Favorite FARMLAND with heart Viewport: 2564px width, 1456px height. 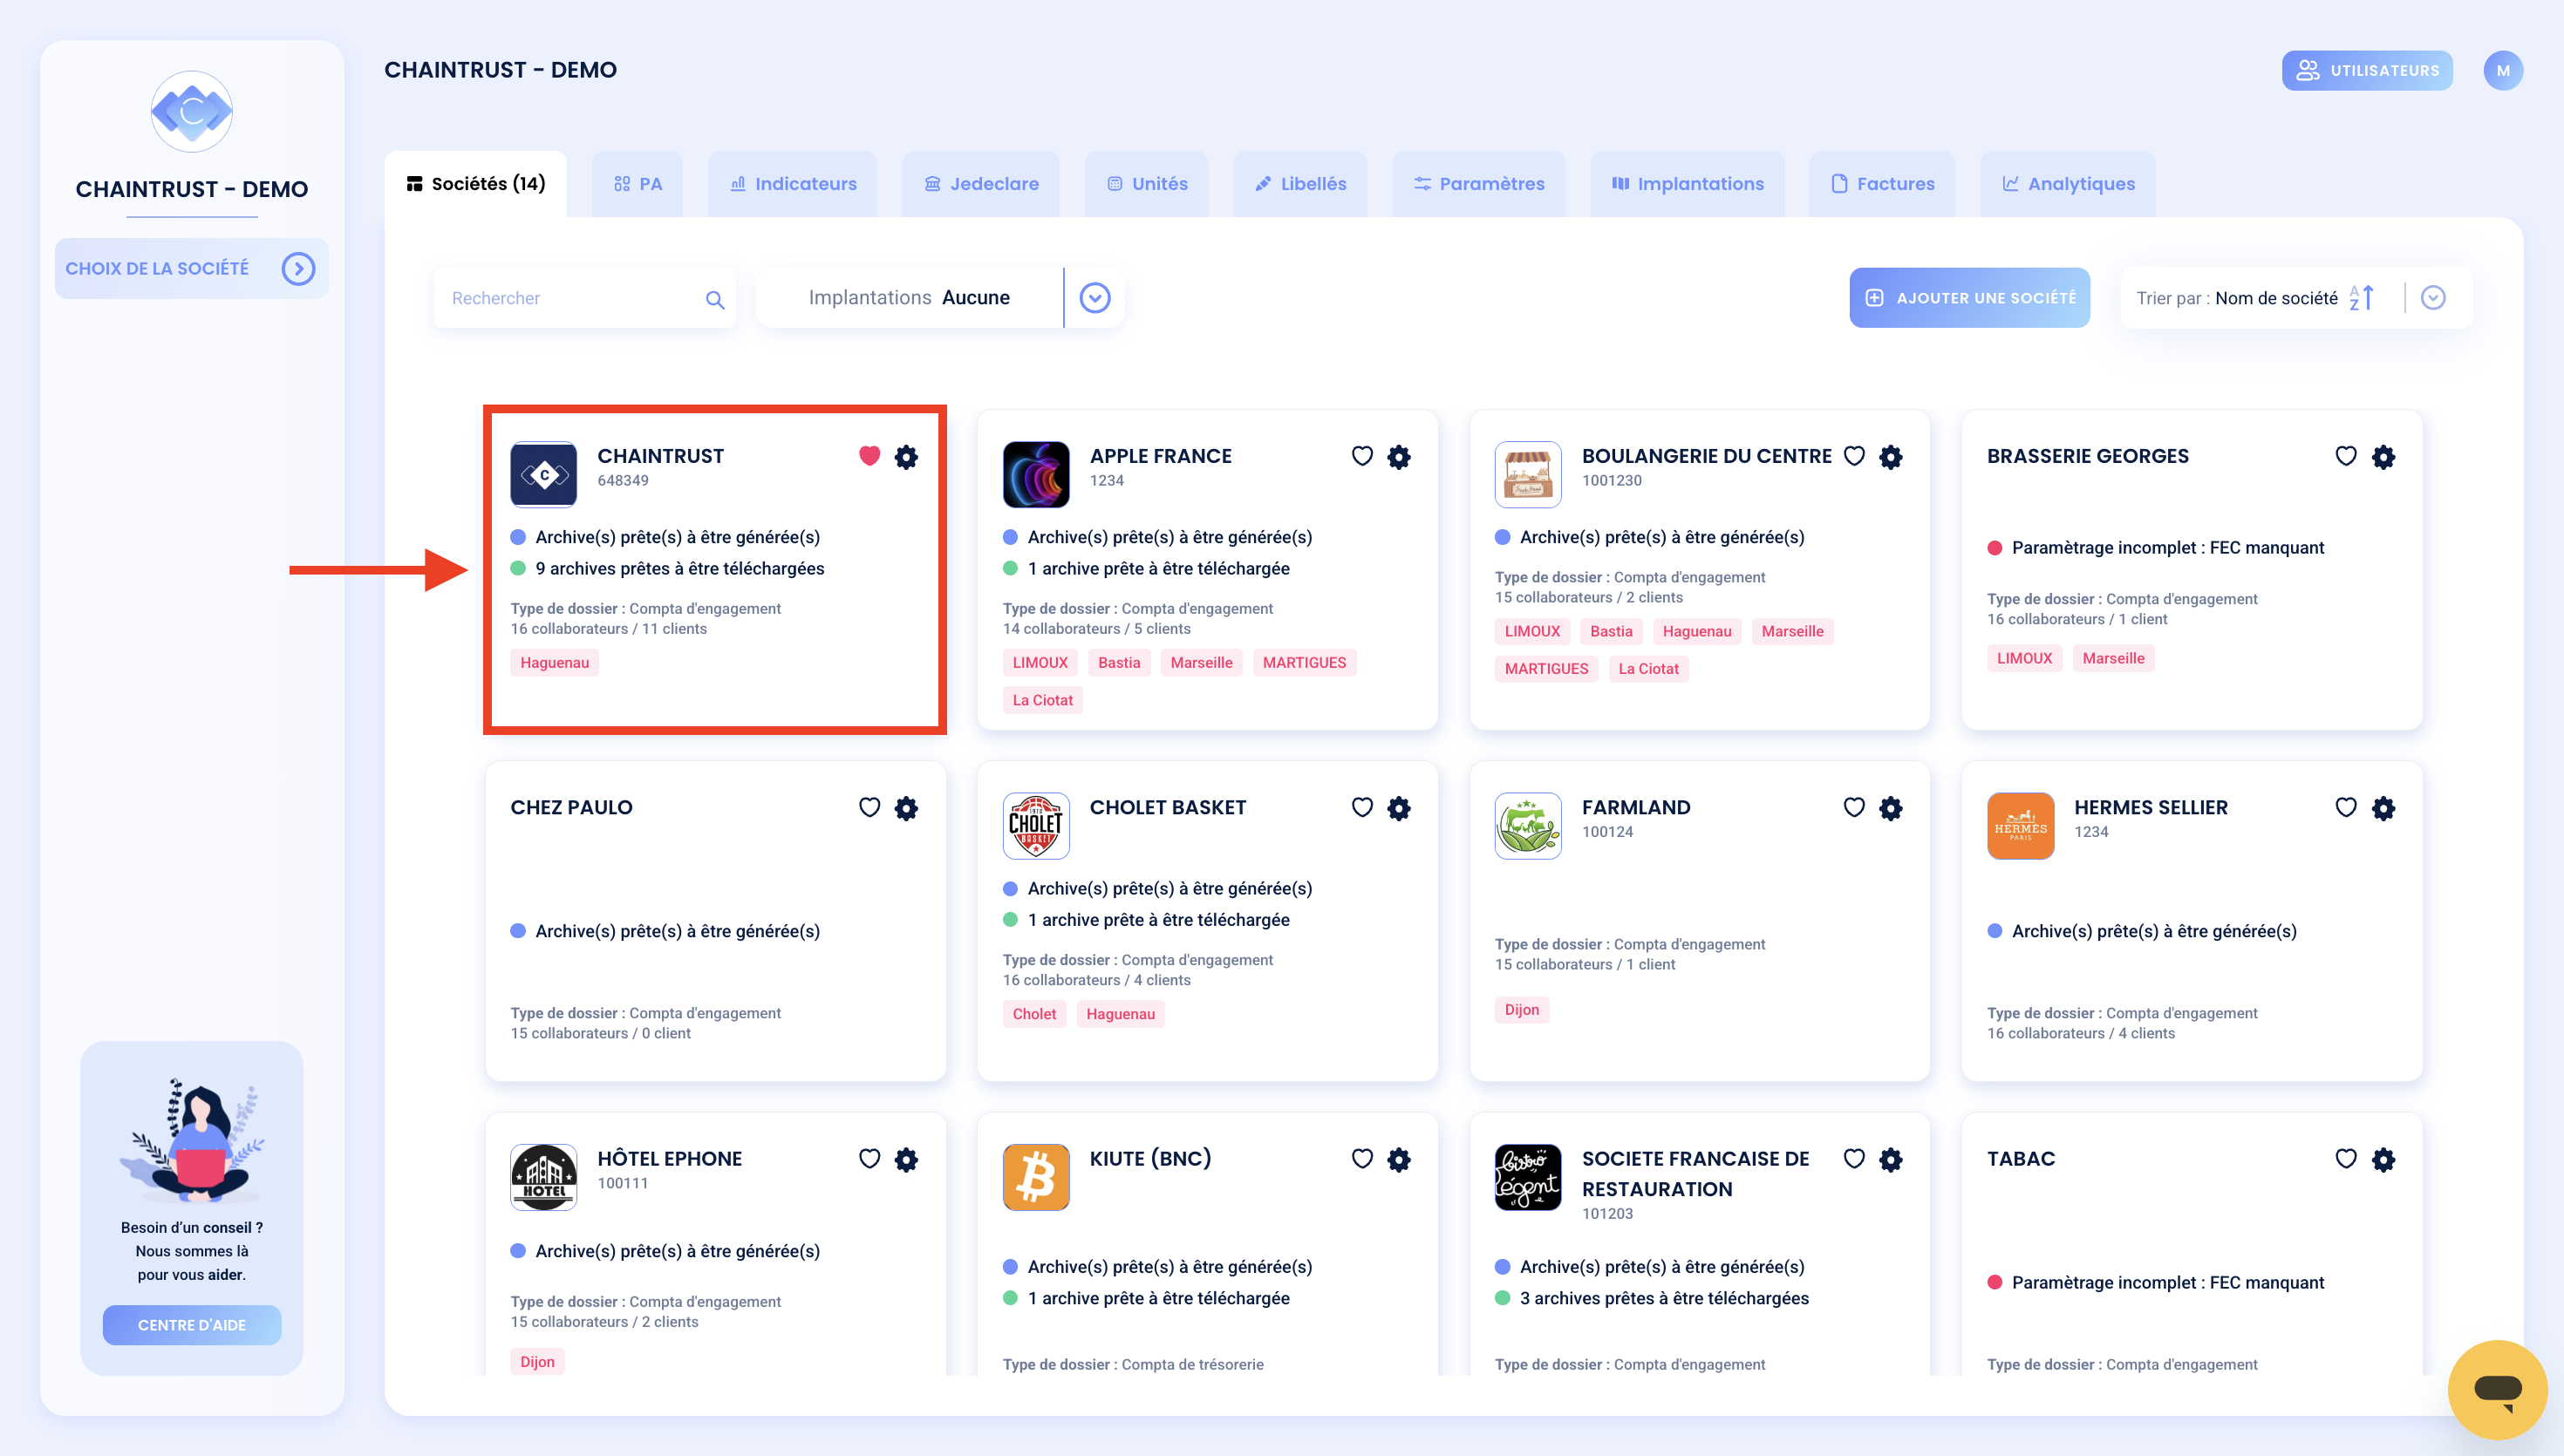[1854, 807]
